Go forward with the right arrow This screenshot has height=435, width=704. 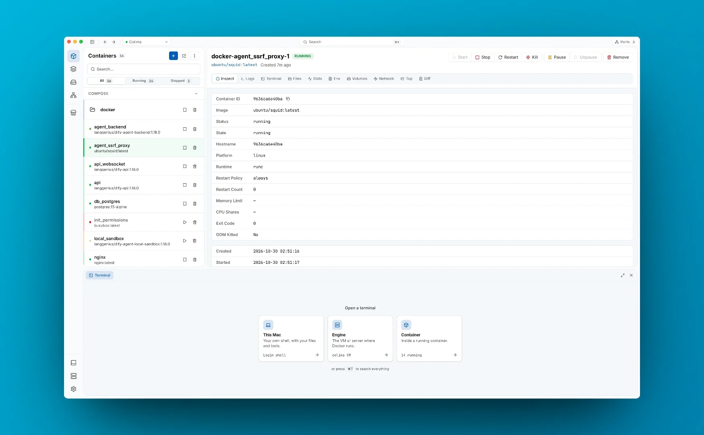pos(114,42)
